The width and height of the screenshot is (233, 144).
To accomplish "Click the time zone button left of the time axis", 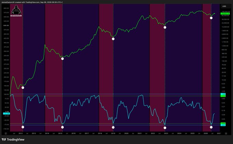I will pyautogui.click(x=6, y=133).
